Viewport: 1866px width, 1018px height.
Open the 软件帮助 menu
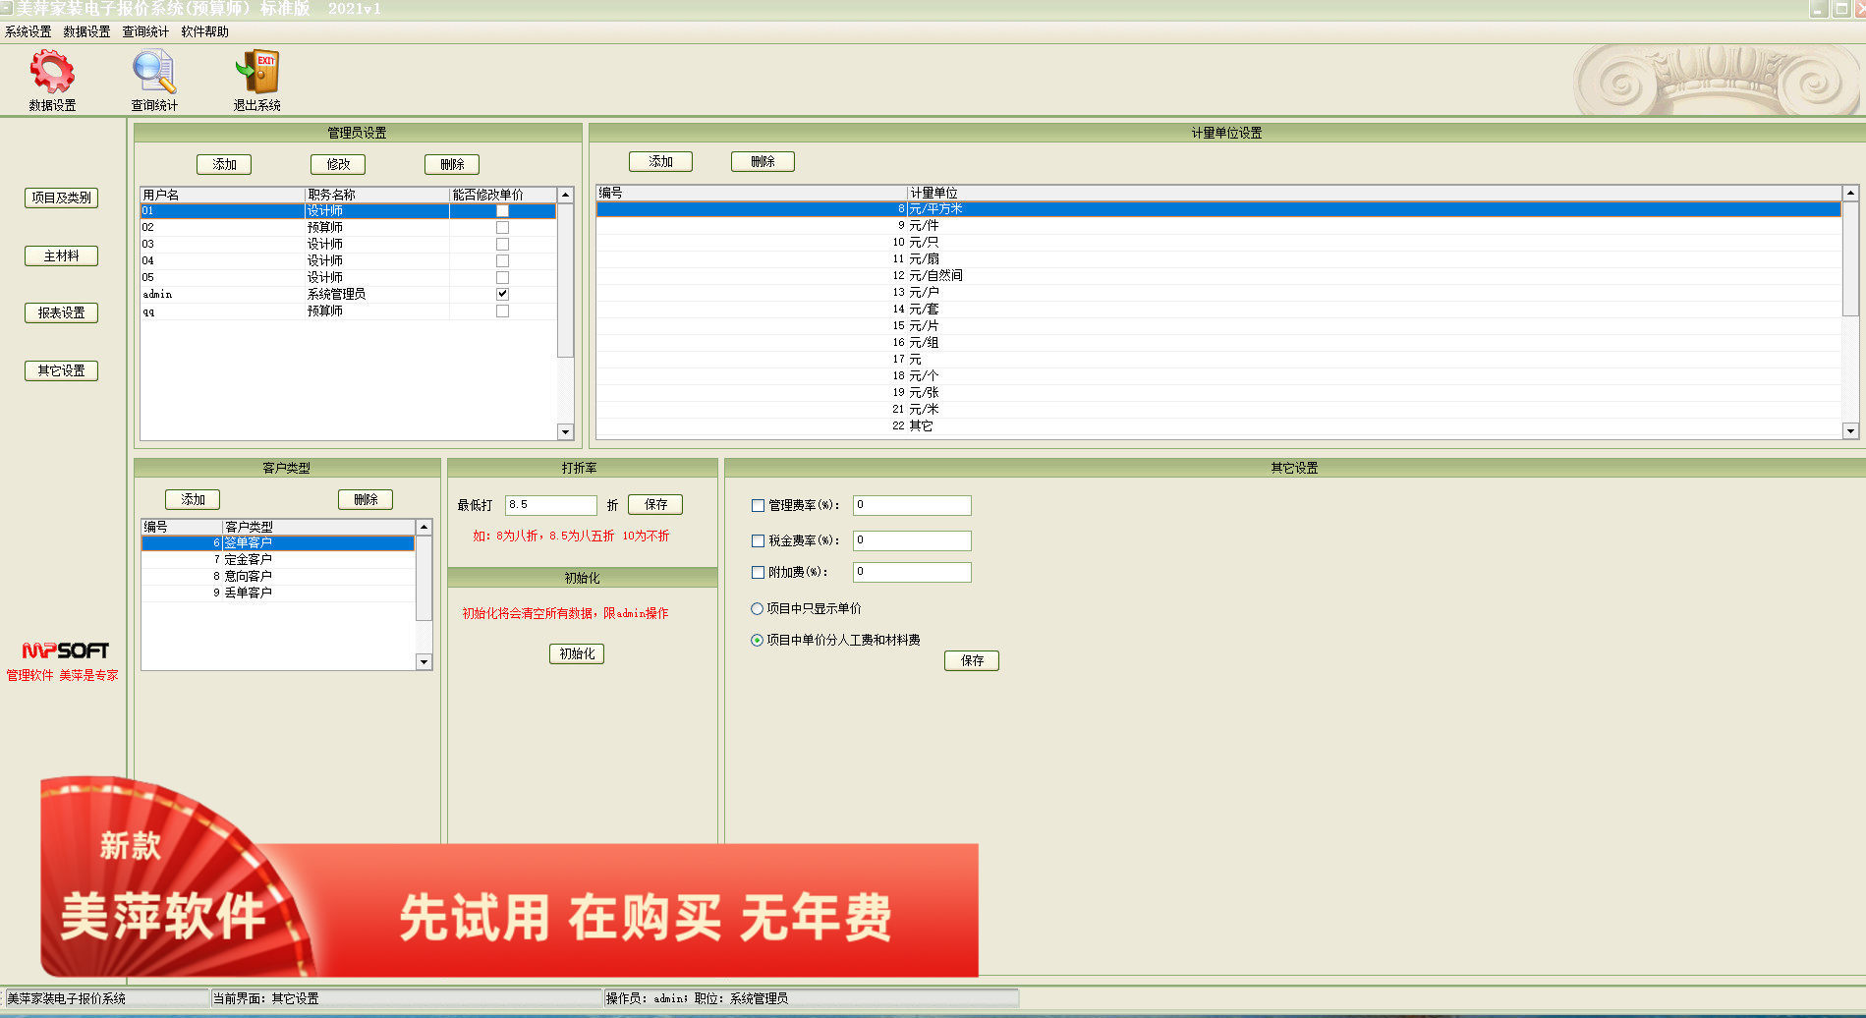pyautogui.click(x=204, y=31)
